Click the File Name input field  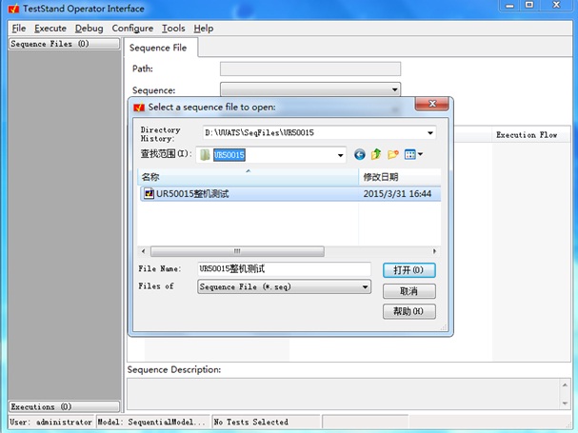283,269
